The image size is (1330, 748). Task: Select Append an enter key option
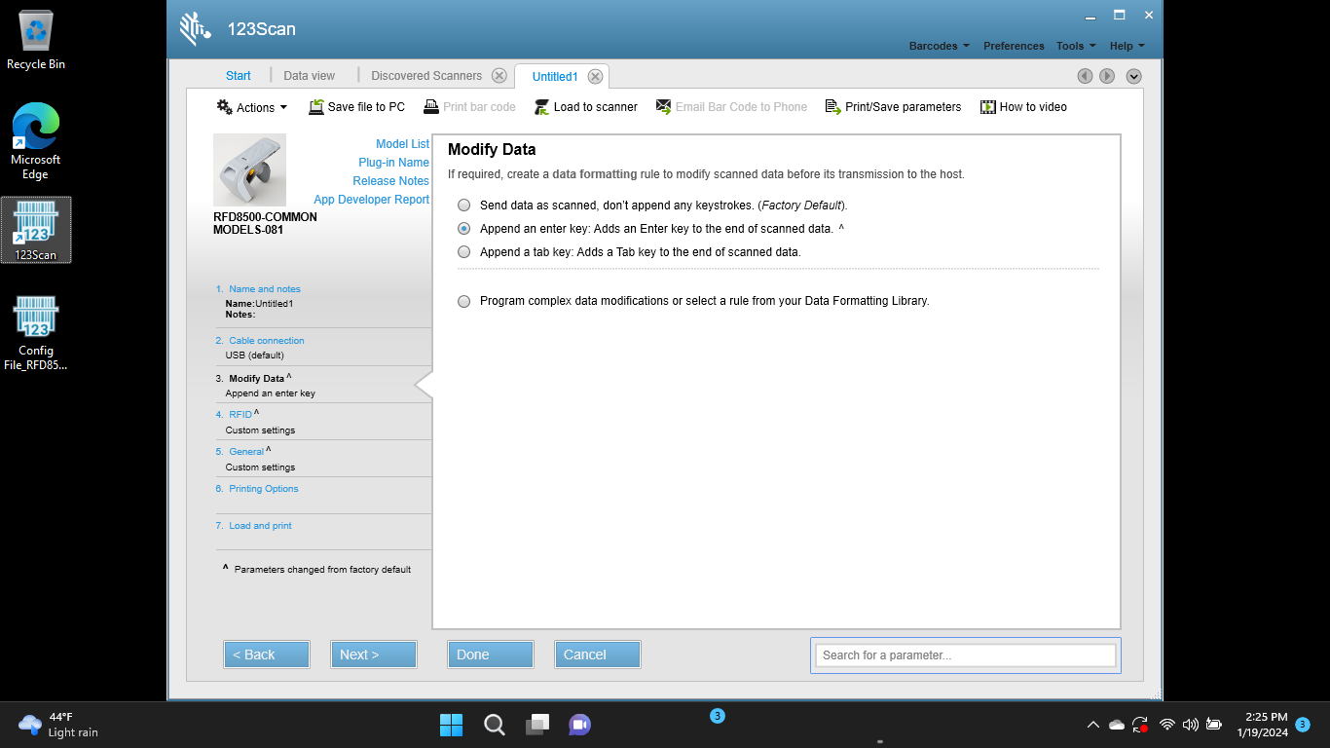click(x=463, y=229)
